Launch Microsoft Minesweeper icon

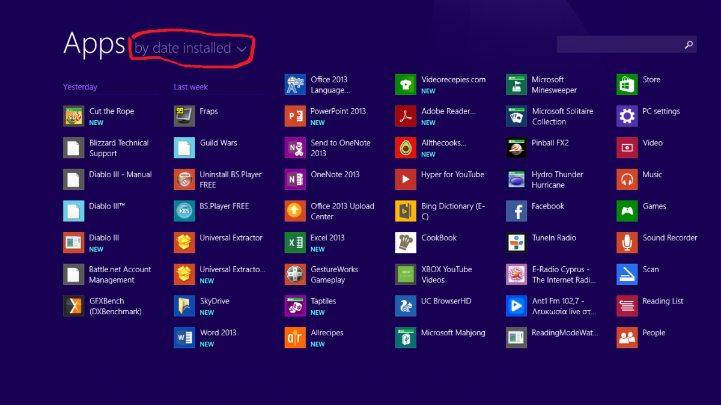coord(516,85)
